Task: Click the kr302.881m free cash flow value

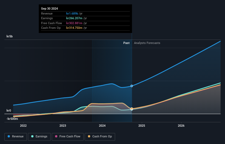Action: click(74, 23)
